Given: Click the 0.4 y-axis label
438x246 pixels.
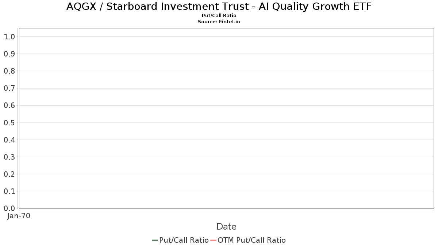Looking at the screenshot, I should pos(9,140).
